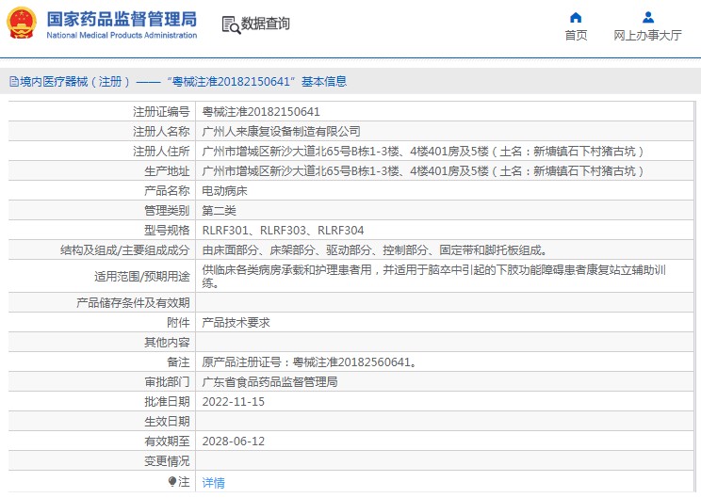The height and width of the screenshot is (498, 701).
Task: Click the 变更情况 label
Action: pyautogui.click(x=167, y=461)
